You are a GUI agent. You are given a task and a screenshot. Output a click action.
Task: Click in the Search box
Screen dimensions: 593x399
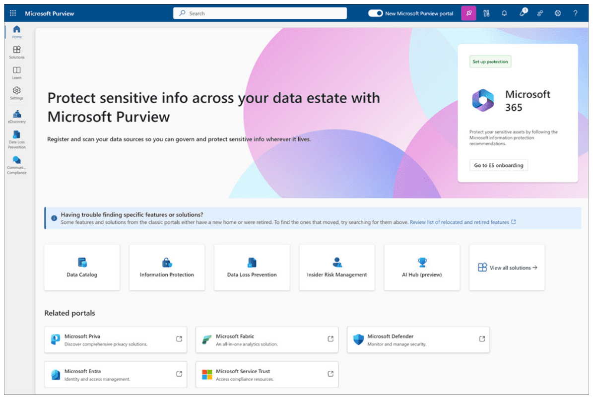pyautogui.click(x=260, y=13)
